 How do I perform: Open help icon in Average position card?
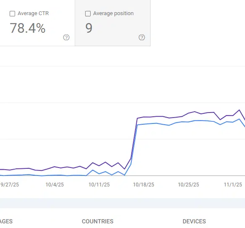click(142, 37)
